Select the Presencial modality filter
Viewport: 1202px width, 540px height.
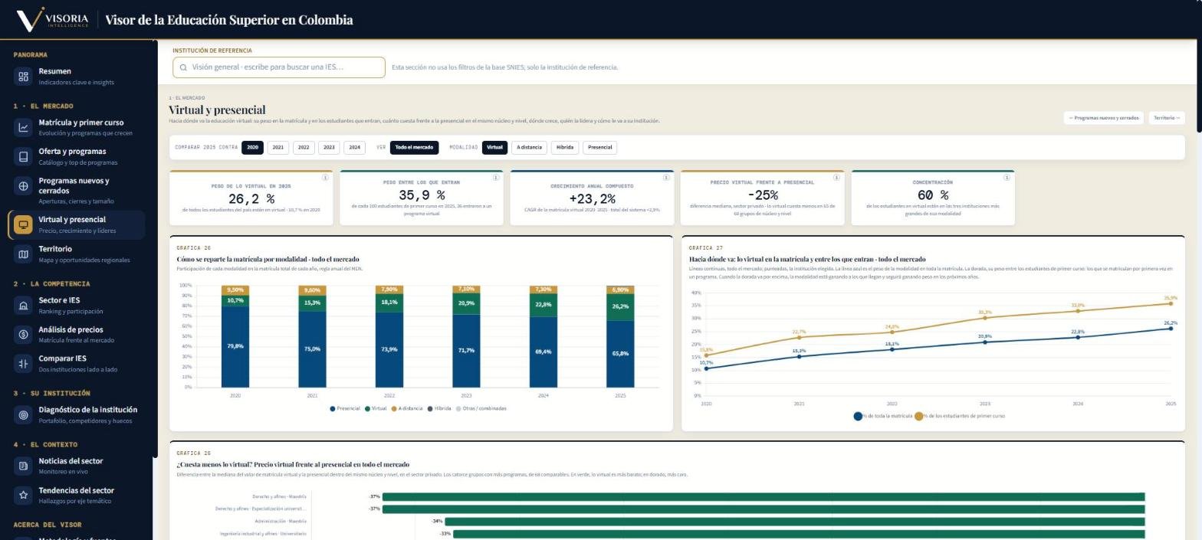tap(600, 148)
